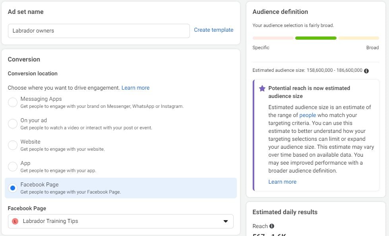Screen dimensions: 389x236
Task: Click inside the Labrador owners name field
Action: [x=99, y=31]
